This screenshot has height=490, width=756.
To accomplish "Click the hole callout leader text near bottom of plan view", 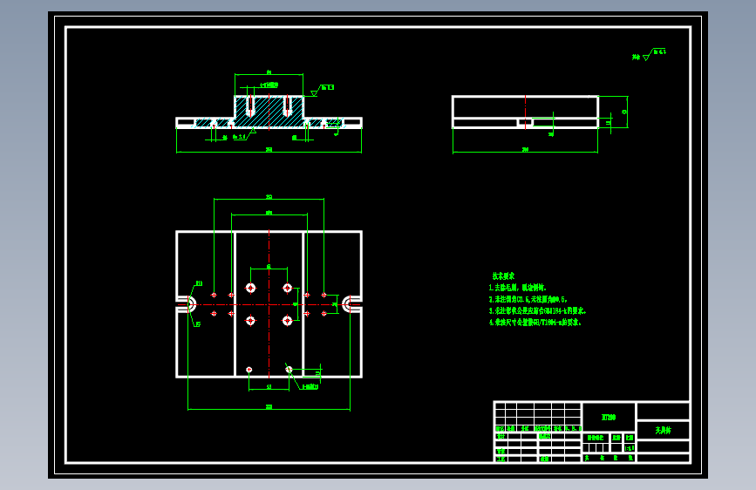I will pos(310,387).
